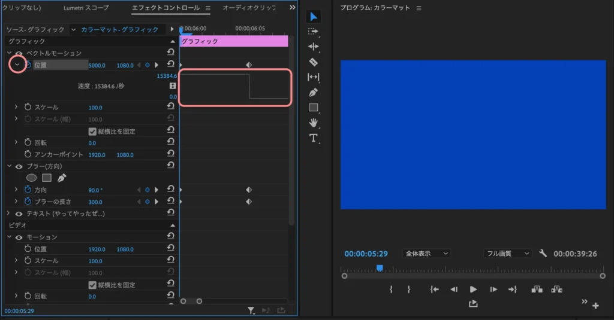Reset the アンカーポイント parameter

point(171,154)
